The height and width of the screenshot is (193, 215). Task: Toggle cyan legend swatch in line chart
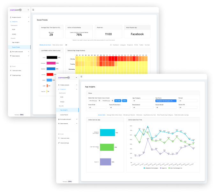coord(144,168)
